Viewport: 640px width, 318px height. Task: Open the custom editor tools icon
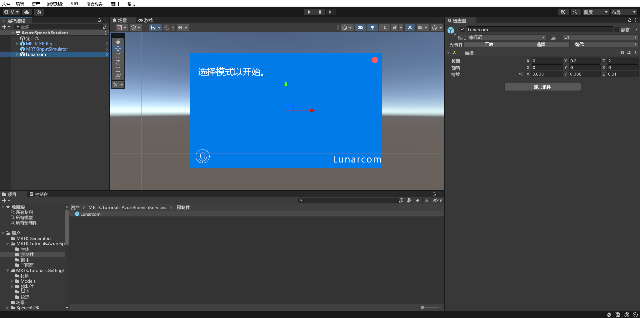pyautogui.click(x=116, y=85)
